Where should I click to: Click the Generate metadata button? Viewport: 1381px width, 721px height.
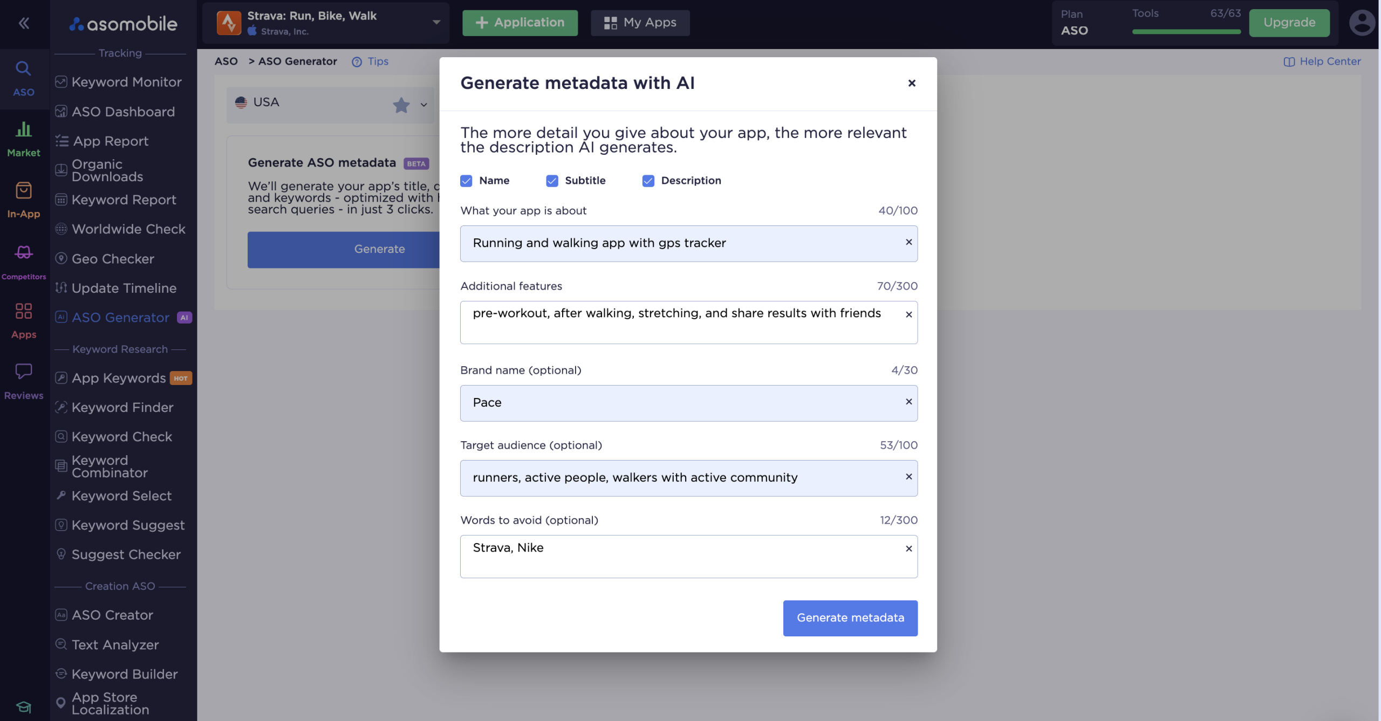tap(850, 618)
